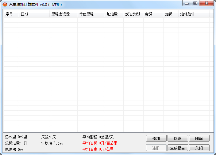Click the 生成报告 button

178,148
